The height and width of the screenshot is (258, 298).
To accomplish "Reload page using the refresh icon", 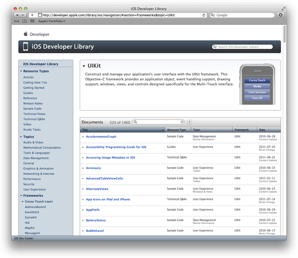I will [x=204, y=15].
